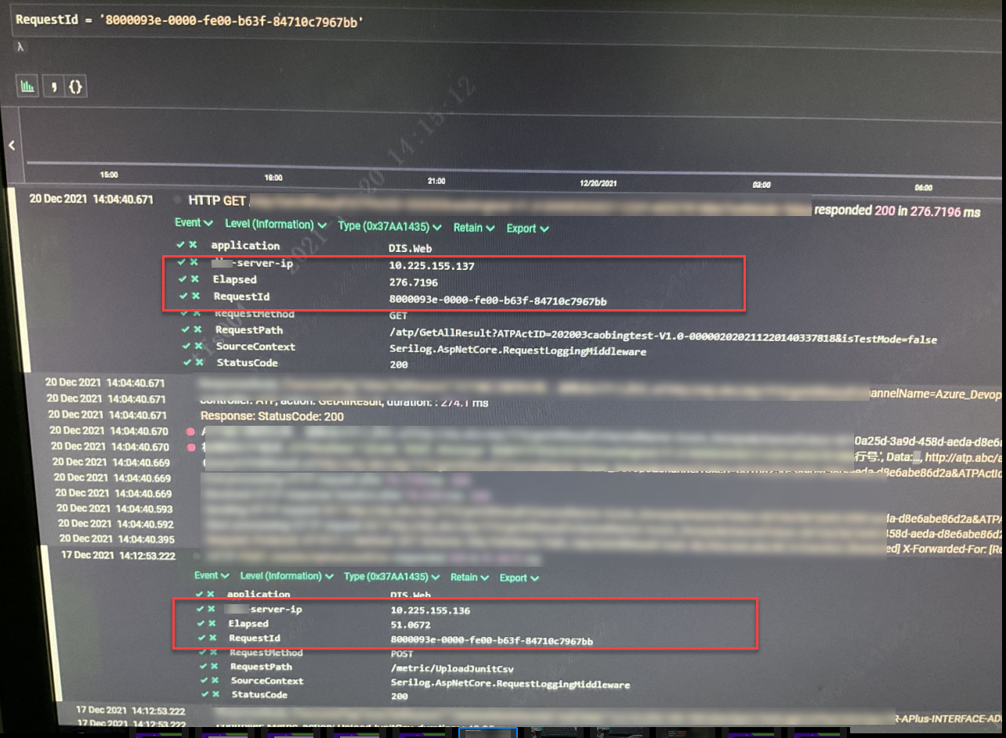This screenshot has width=1006, height=738.
Task: Open the Event dropdown menu
Action: (x=193, y=223)
